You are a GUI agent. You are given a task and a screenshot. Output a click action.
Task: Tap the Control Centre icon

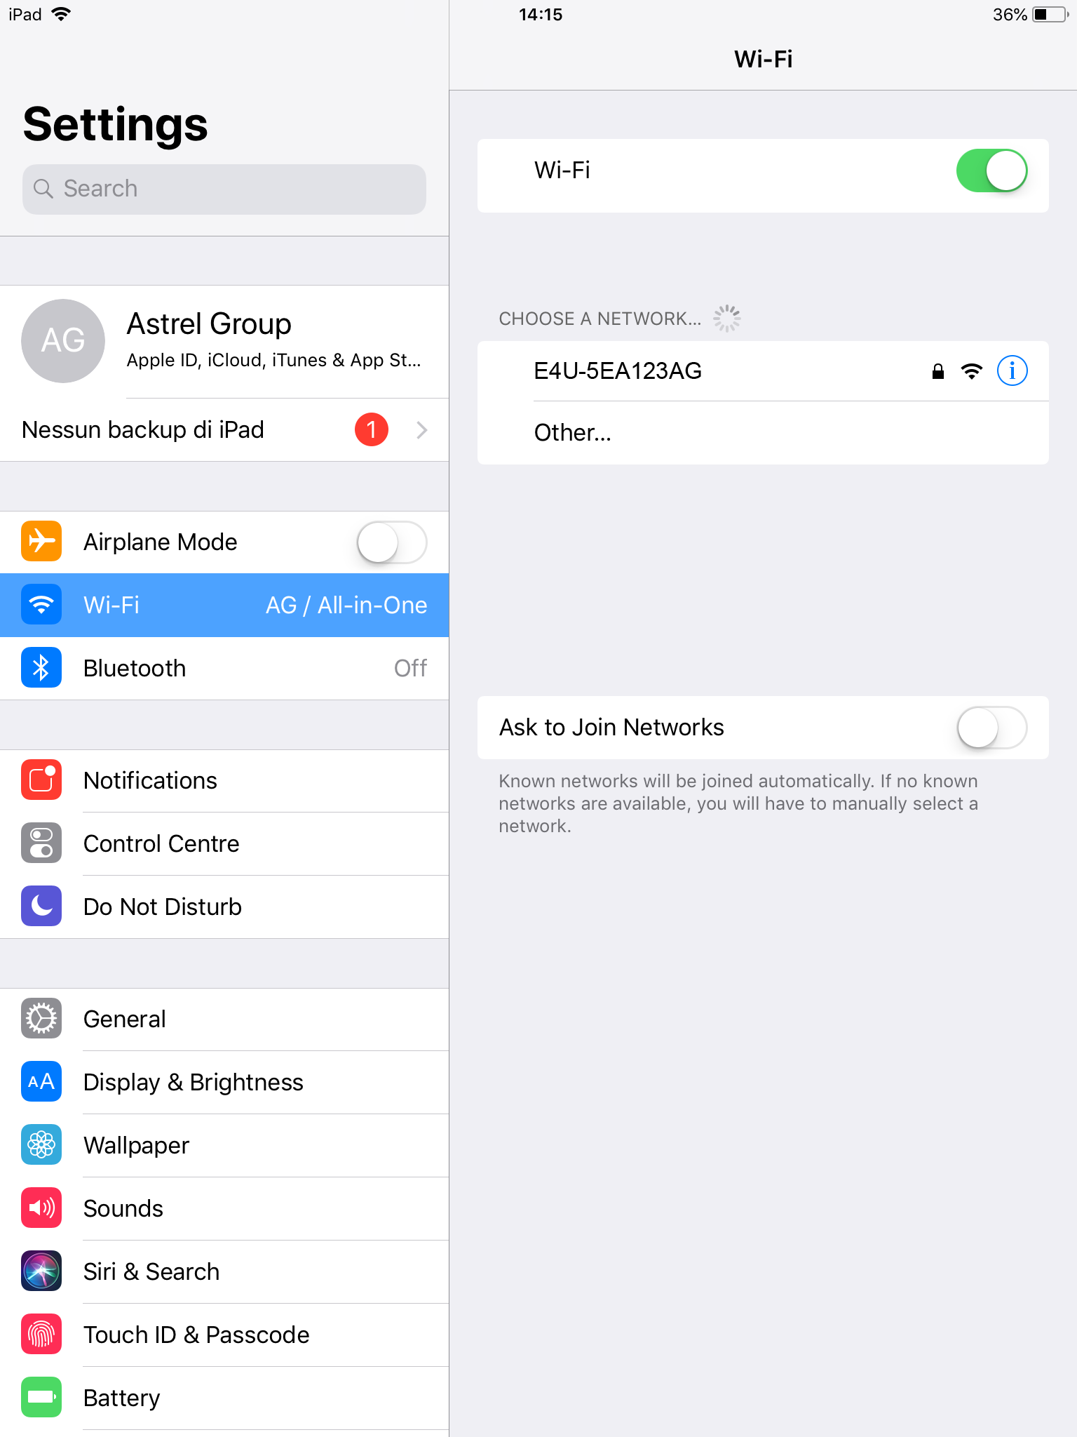[x=41, y=843]
